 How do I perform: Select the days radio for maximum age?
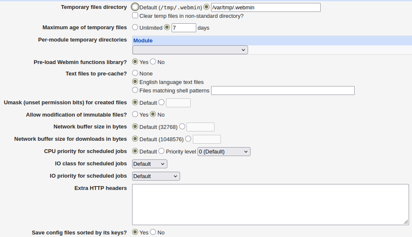167,27
